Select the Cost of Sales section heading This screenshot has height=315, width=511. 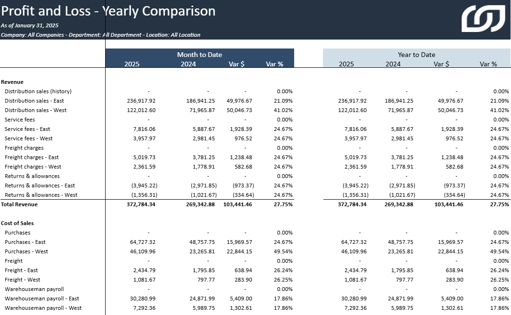coord(17,223)
